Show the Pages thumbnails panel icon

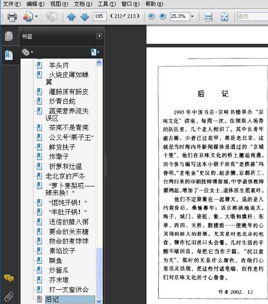pyautogui.click(x=9, y=36)
